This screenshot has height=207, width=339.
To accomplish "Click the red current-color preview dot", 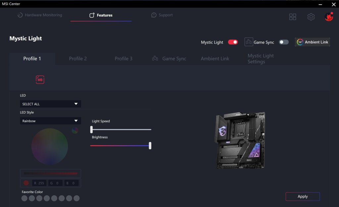I will tap(26, 183).
